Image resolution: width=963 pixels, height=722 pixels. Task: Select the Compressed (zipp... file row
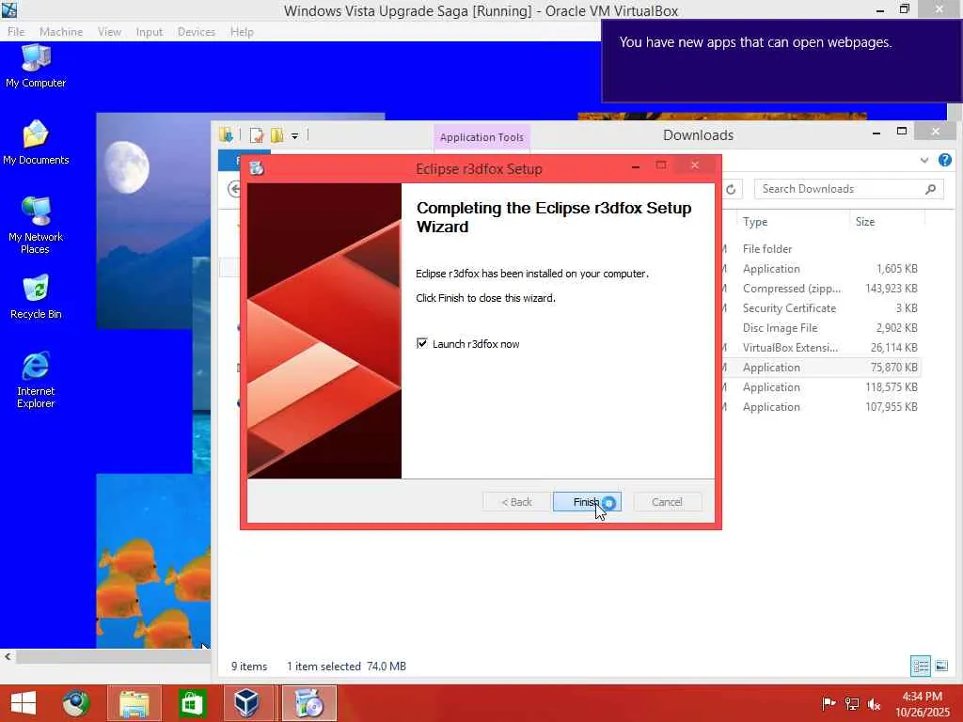tap(820, 288)
